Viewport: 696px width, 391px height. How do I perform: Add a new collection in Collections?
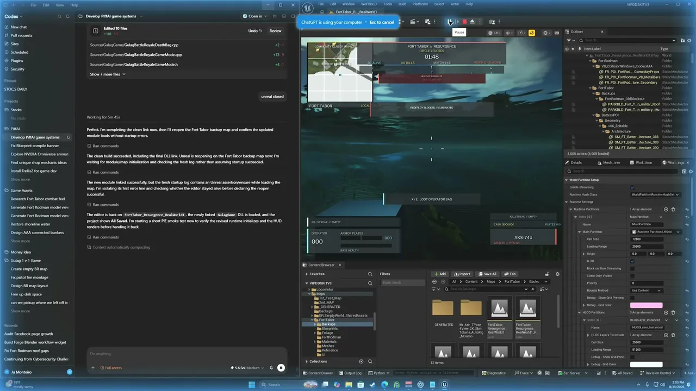pos(362,361)
